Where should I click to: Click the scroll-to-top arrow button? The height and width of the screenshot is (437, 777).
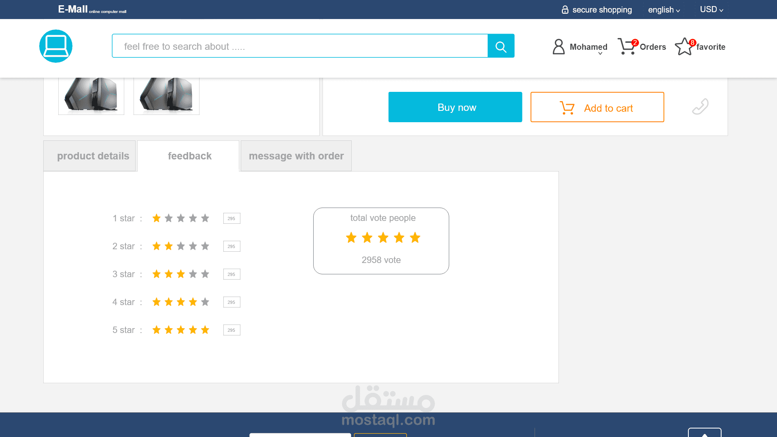click(x=705, y=434)
